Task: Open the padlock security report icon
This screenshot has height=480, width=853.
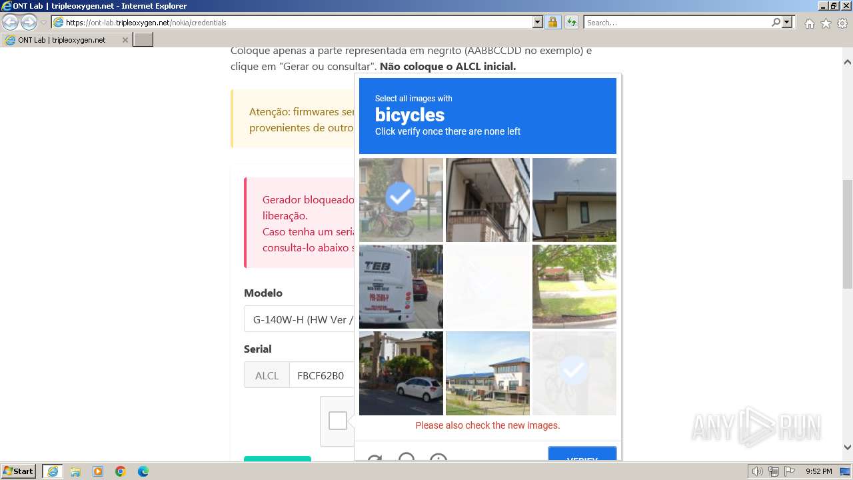Action: click(552, 22)
